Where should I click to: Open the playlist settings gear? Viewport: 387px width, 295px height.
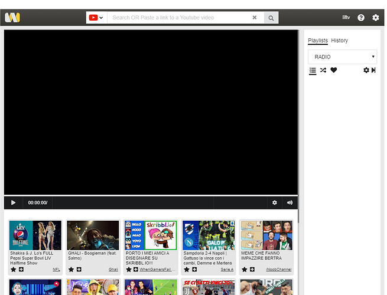pyautogui.click(x=366, y=70)
